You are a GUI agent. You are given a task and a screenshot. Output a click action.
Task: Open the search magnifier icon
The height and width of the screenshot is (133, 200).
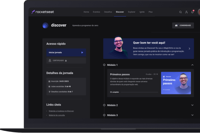point(180,12)
